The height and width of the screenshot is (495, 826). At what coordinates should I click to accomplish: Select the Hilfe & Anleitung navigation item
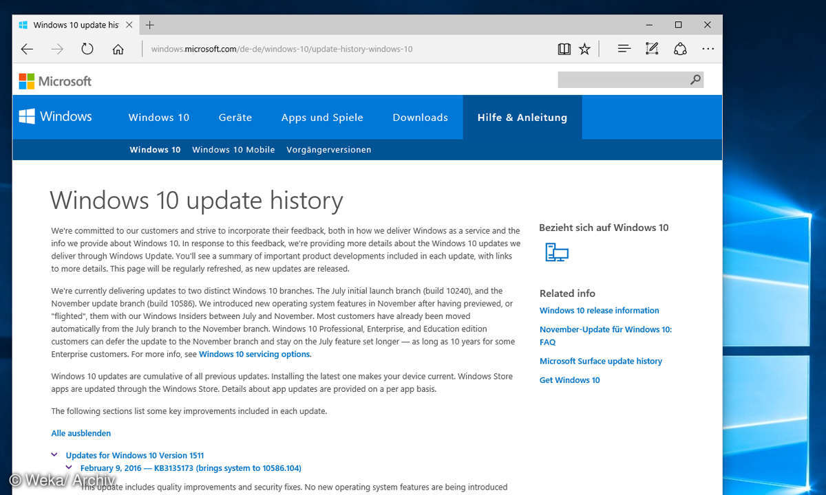click(522, 118)
